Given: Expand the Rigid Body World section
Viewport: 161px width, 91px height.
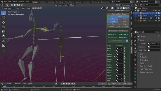Looking at the screenshot, I should (x=139, y=66).
